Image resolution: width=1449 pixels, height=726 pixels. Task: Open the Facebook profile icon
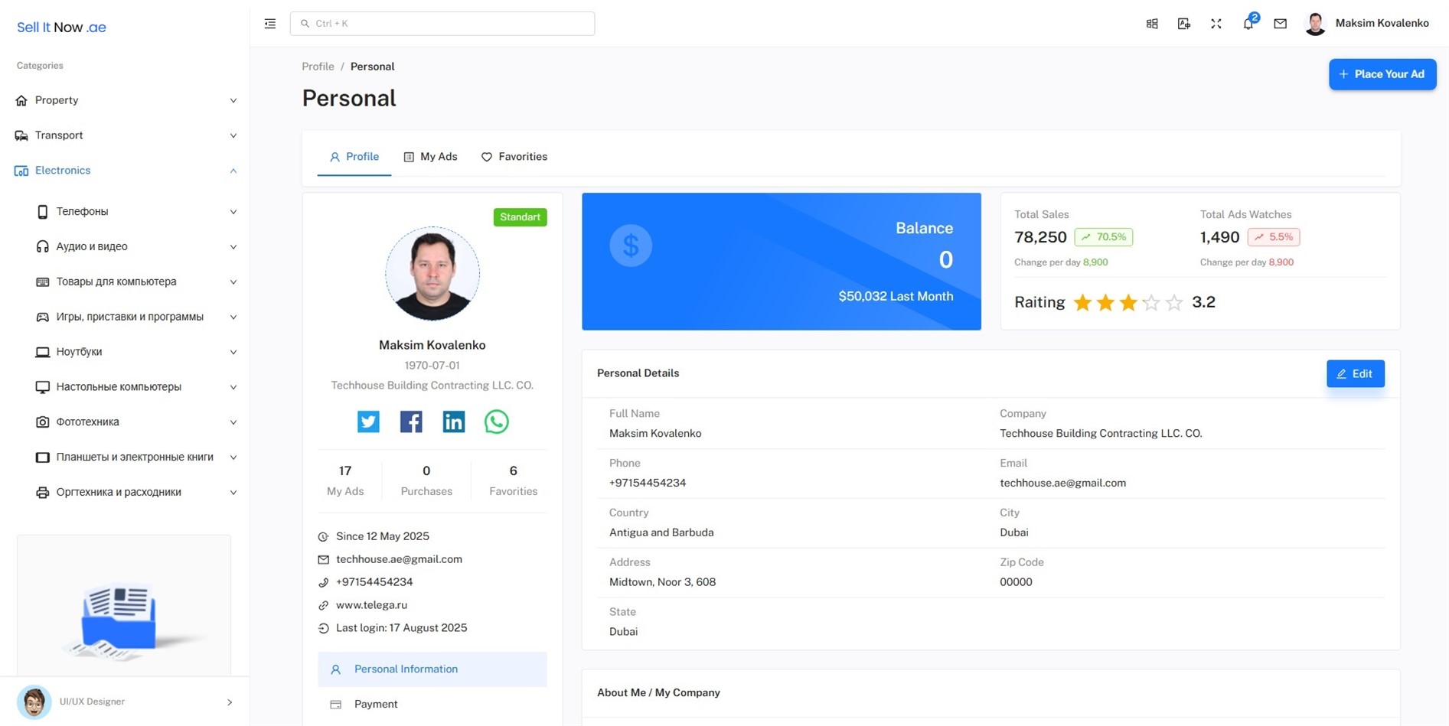[x=411, y=422]
